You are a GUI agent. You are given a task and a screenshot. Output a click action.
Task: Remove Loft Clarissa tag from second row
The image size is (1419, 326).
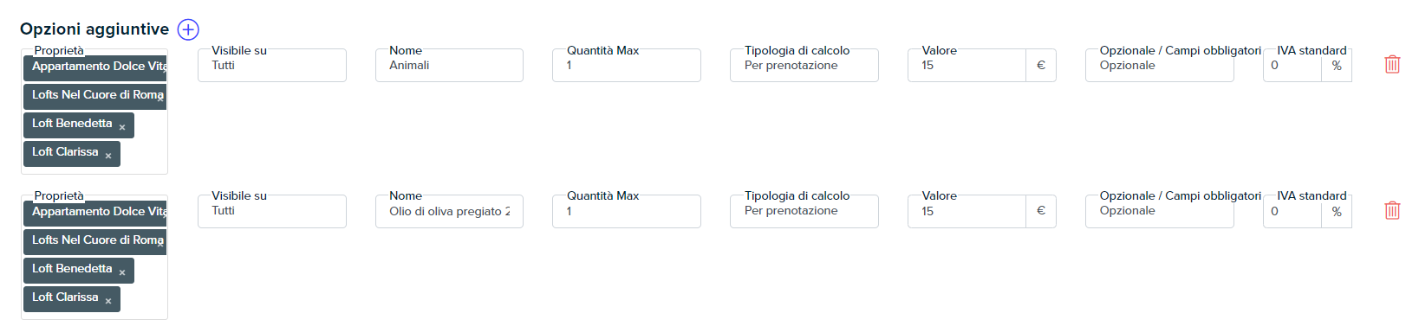tap(108, 301)
